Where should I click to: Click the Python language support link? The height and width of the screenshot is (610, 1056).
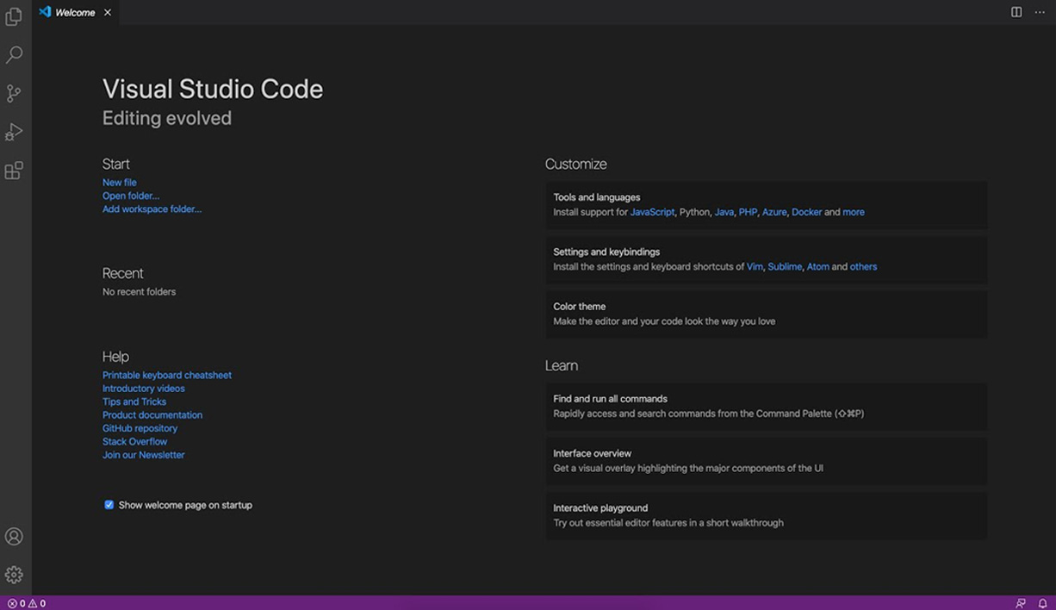click(694, 212)
